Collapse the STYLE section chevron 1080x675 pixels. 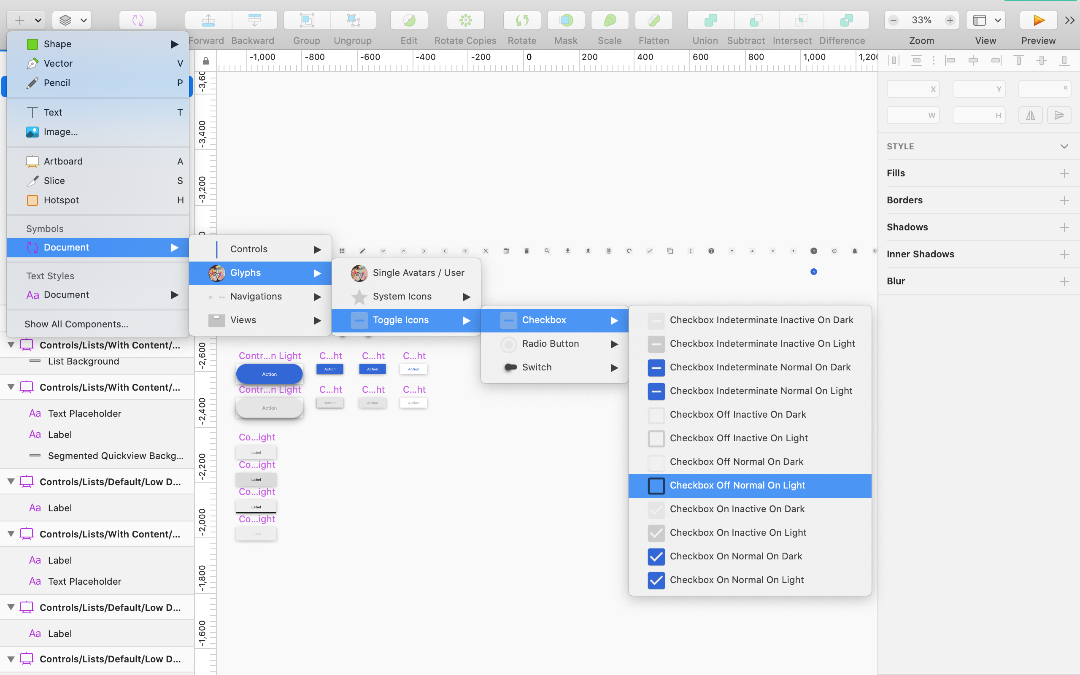pyautogui.click(x=1064, y=146)
